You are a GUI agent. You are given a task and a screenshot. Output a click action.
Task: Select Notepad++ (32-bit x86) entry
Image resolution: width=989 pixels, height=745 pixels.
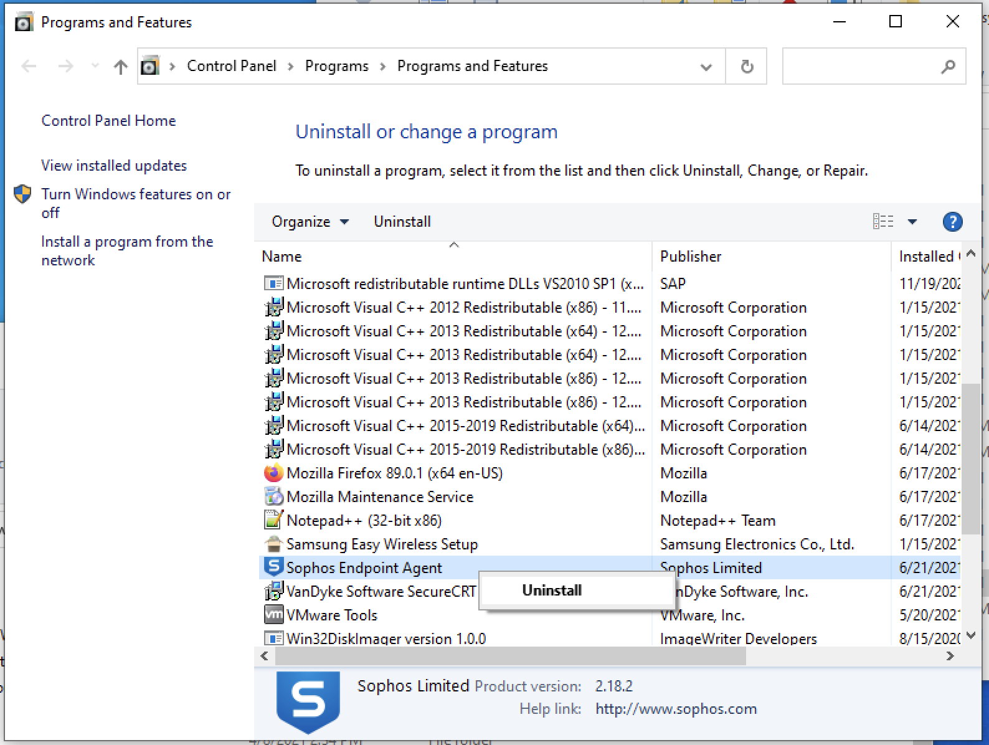coord(609,520)
